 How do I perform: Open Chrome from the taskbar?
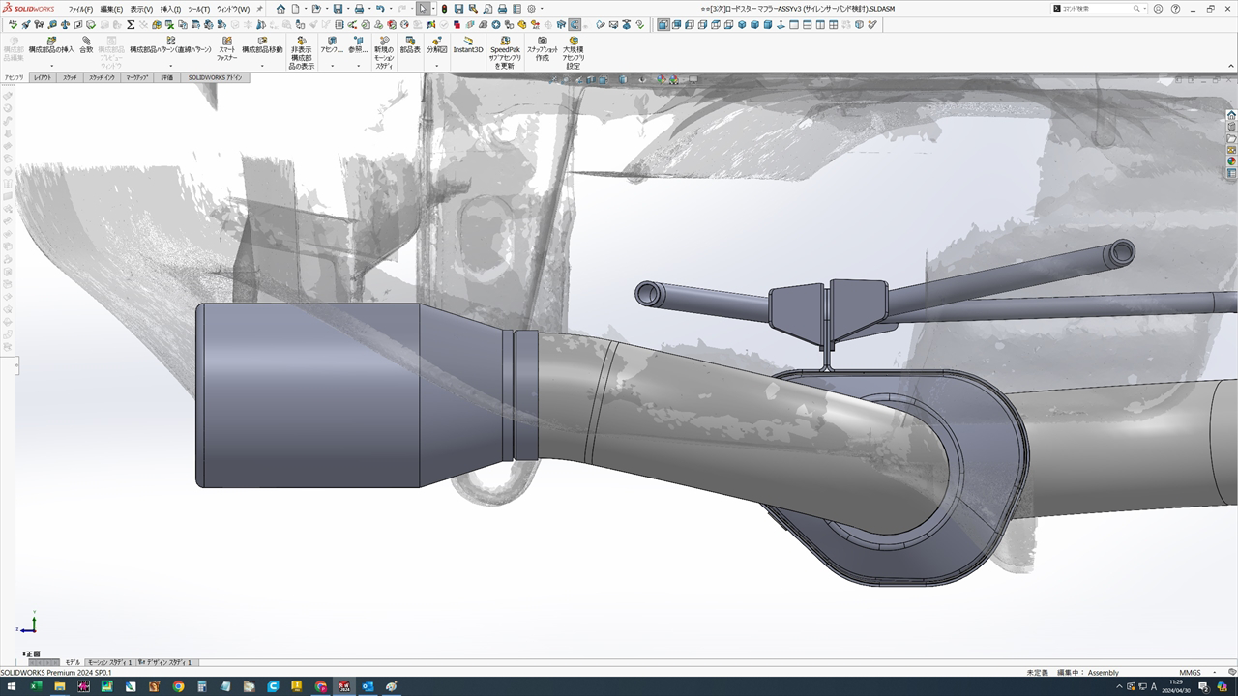(x=178, y=686)
